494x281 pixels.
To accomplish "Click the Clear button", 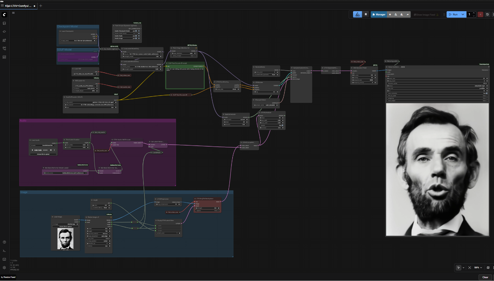I will [485, 277].
